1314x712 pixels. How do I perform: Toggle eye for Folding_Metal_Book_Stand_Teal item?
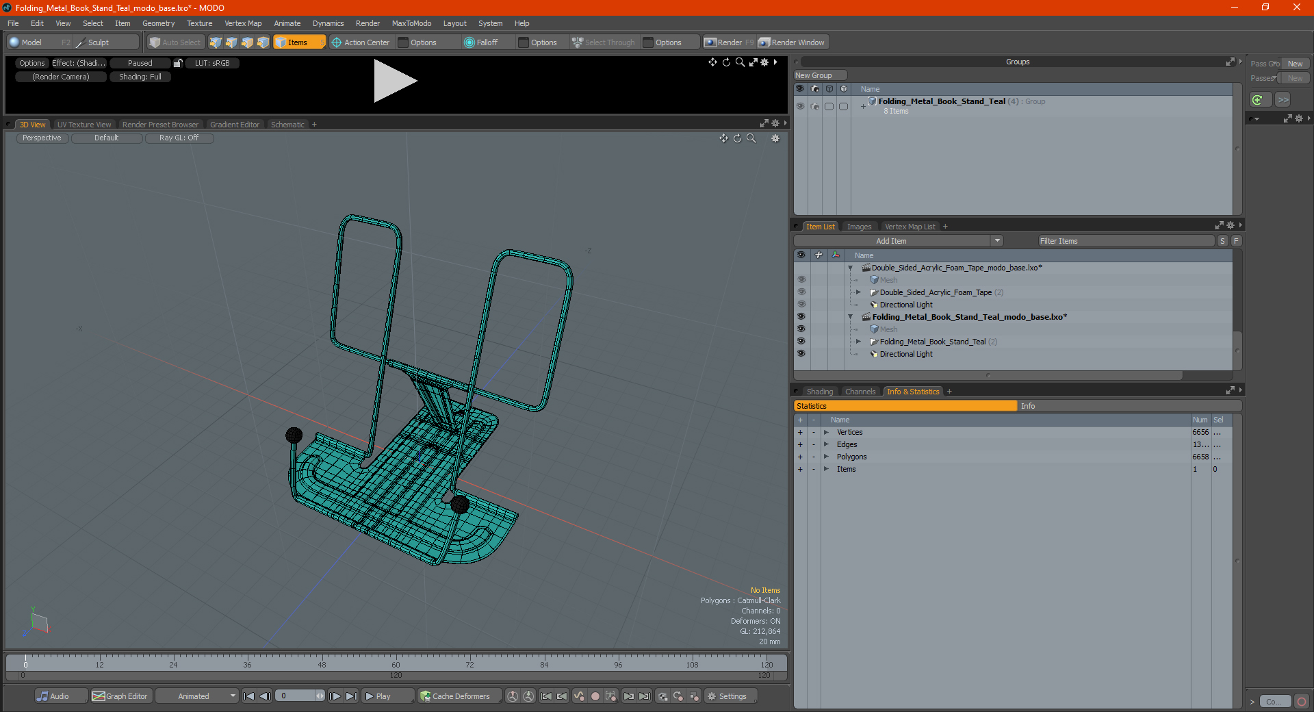coord(801,342)
